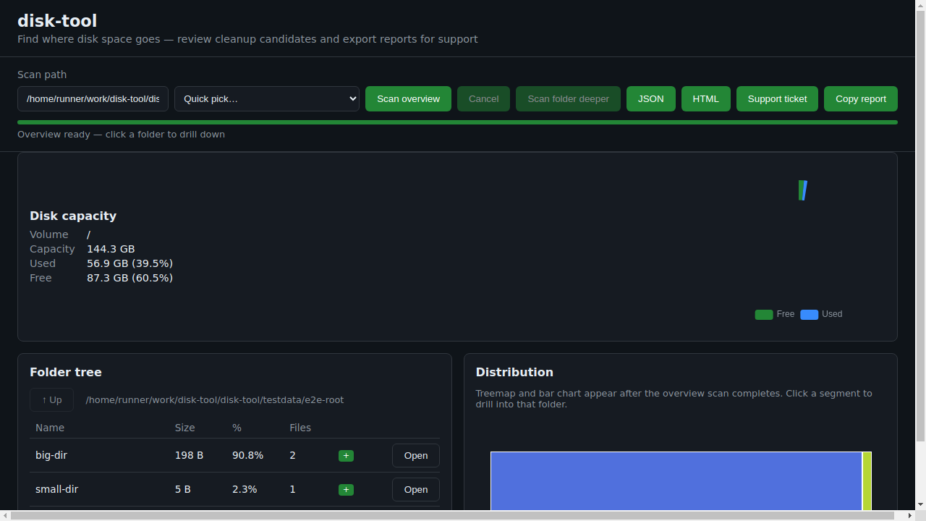This screenshot has width=926, height=521.
Task: Click the vertical page scrollbar
Action: [920, 224]
